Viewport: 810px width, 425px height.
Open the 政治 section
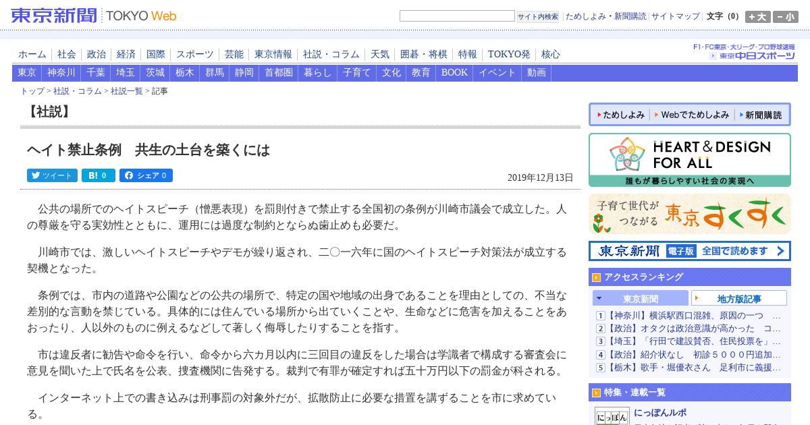point(97,54)
